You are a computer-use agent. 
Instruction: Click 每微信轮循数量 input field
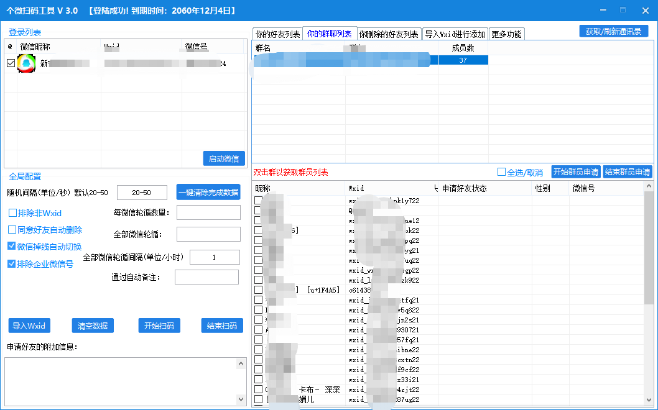208,212
